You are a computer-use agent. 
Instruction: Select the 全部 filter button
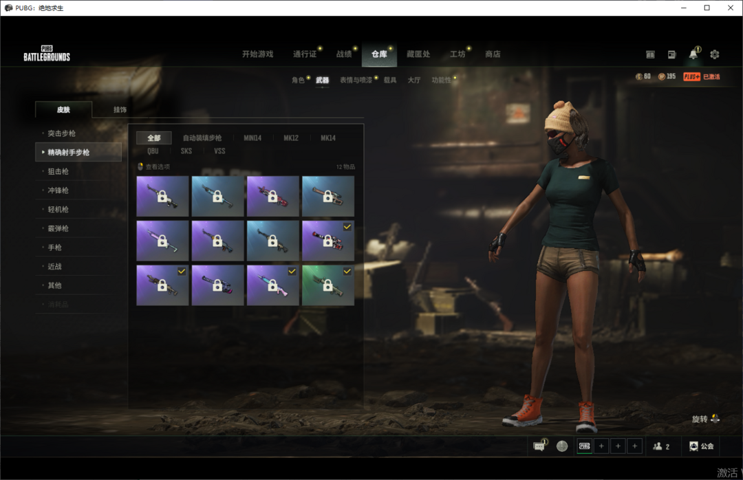[154, 138]
